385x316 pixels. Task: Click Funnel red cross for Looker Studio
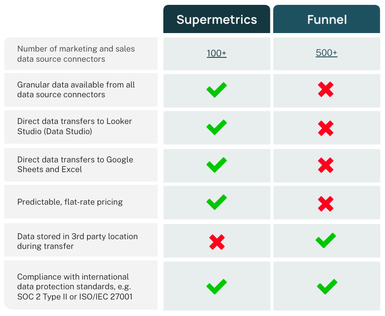click(326, 128)
